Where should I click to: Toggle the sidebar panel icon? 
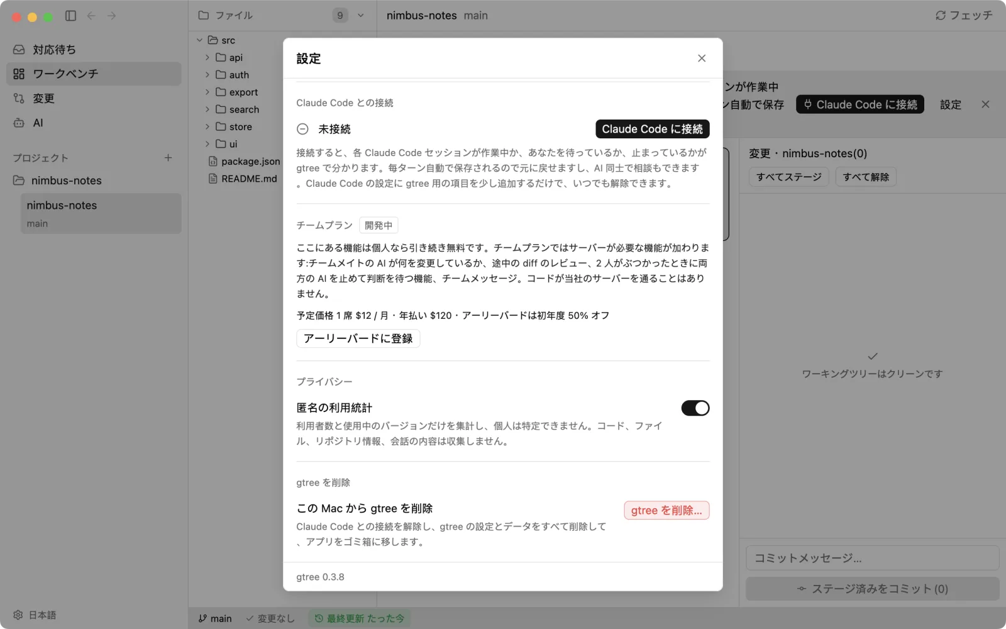tap(70, 16)
